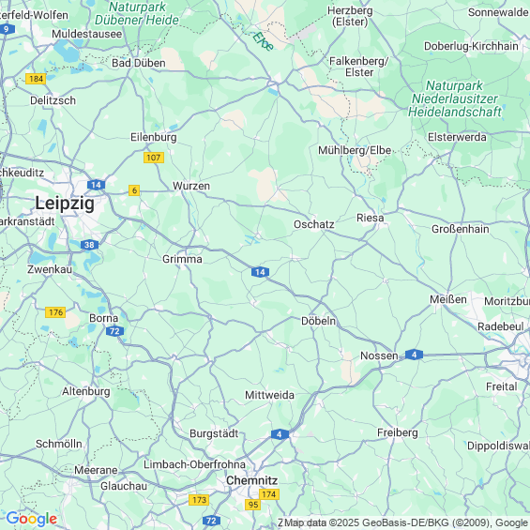Open the Google logo link

[x=32, y=519]
